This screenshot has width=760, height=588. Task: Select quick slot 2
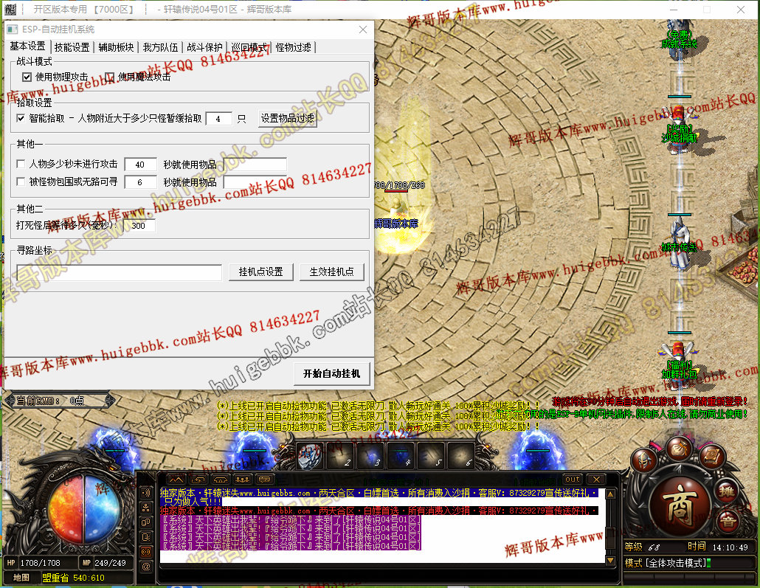[x=339, y=456]
